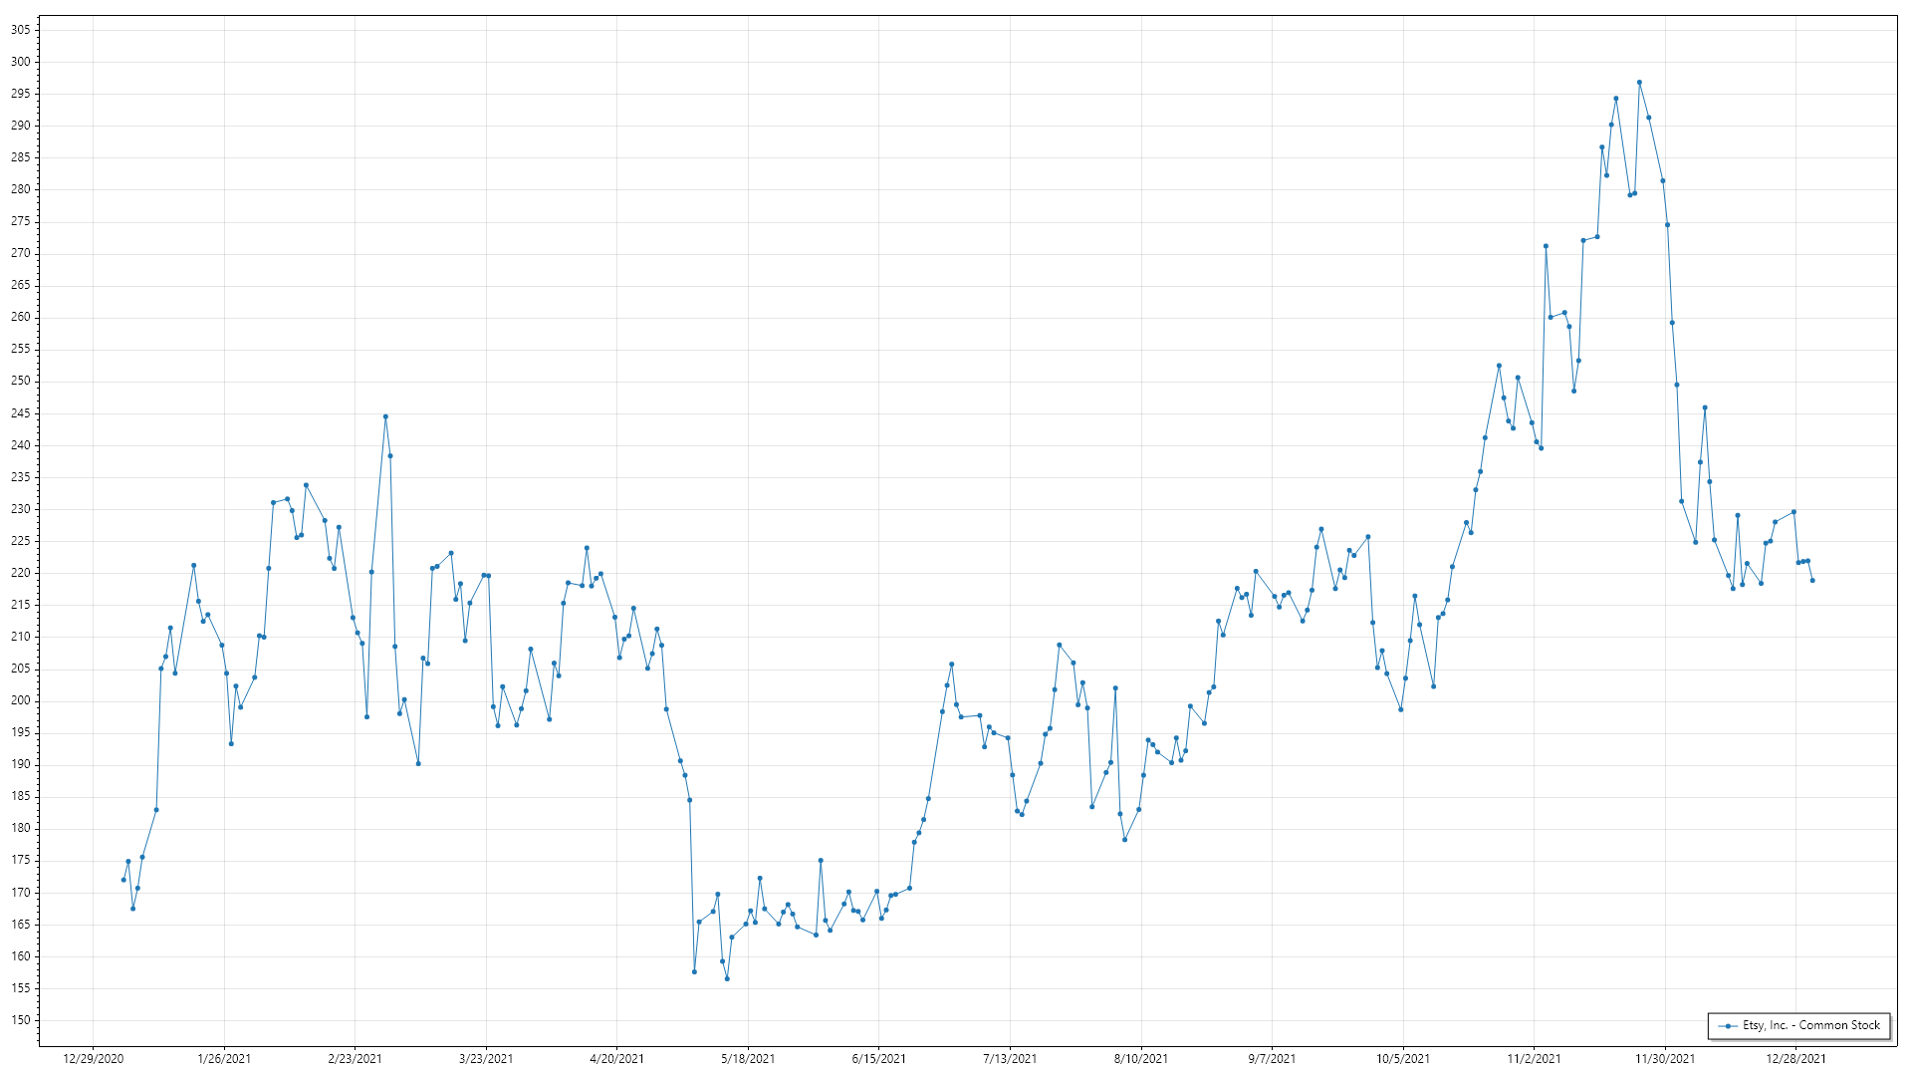The width and height of the screenshot is (1912, 1076).
Task: Click the 7/13/2021 x-axis date label
Action: pyautogui.click(x=1010, y=1058)
